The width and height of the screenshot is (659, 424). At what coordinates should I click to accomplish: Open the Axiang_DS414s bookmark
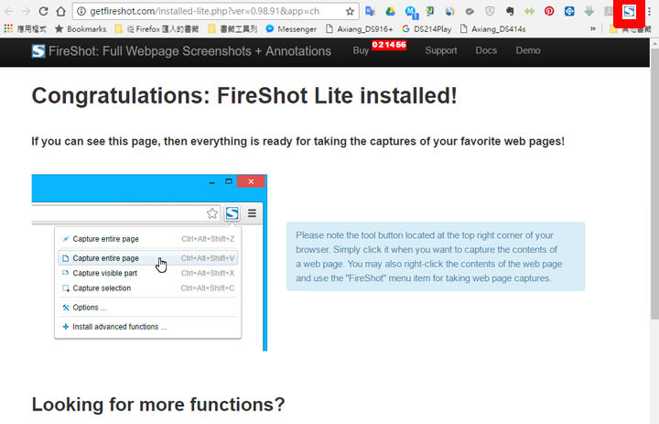tap(492, 29)
